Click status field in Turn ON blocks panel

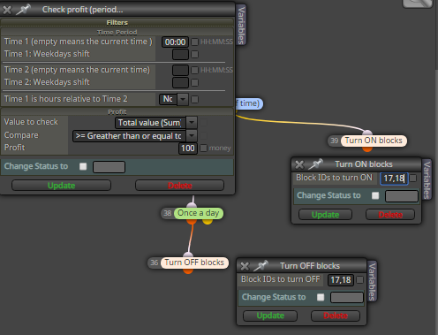(x=402, y=196)
